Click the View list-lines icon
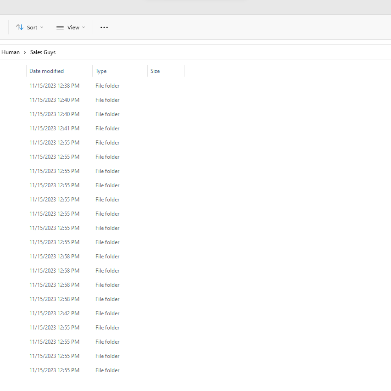 60,28
